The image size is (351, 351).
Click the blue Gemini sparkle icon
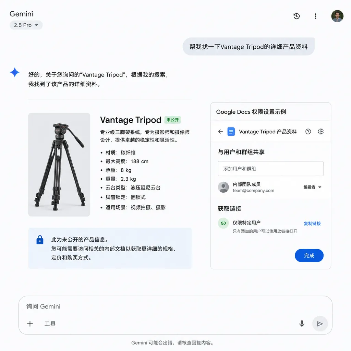pyautogui.click(x=15, y=72)
